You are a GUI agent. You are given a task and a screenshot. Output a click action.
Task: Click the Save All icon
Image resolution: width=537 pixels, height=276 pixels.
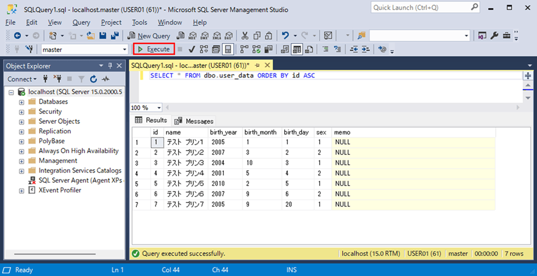point(115,36)
